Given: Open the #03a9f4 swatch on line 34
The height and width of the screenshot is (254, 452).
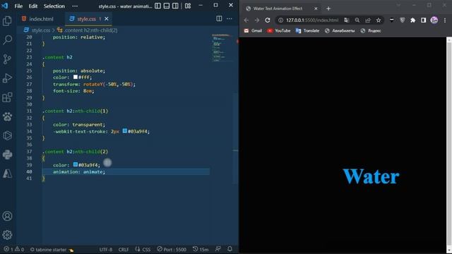Looking at the screenshot, I should 125,131.
